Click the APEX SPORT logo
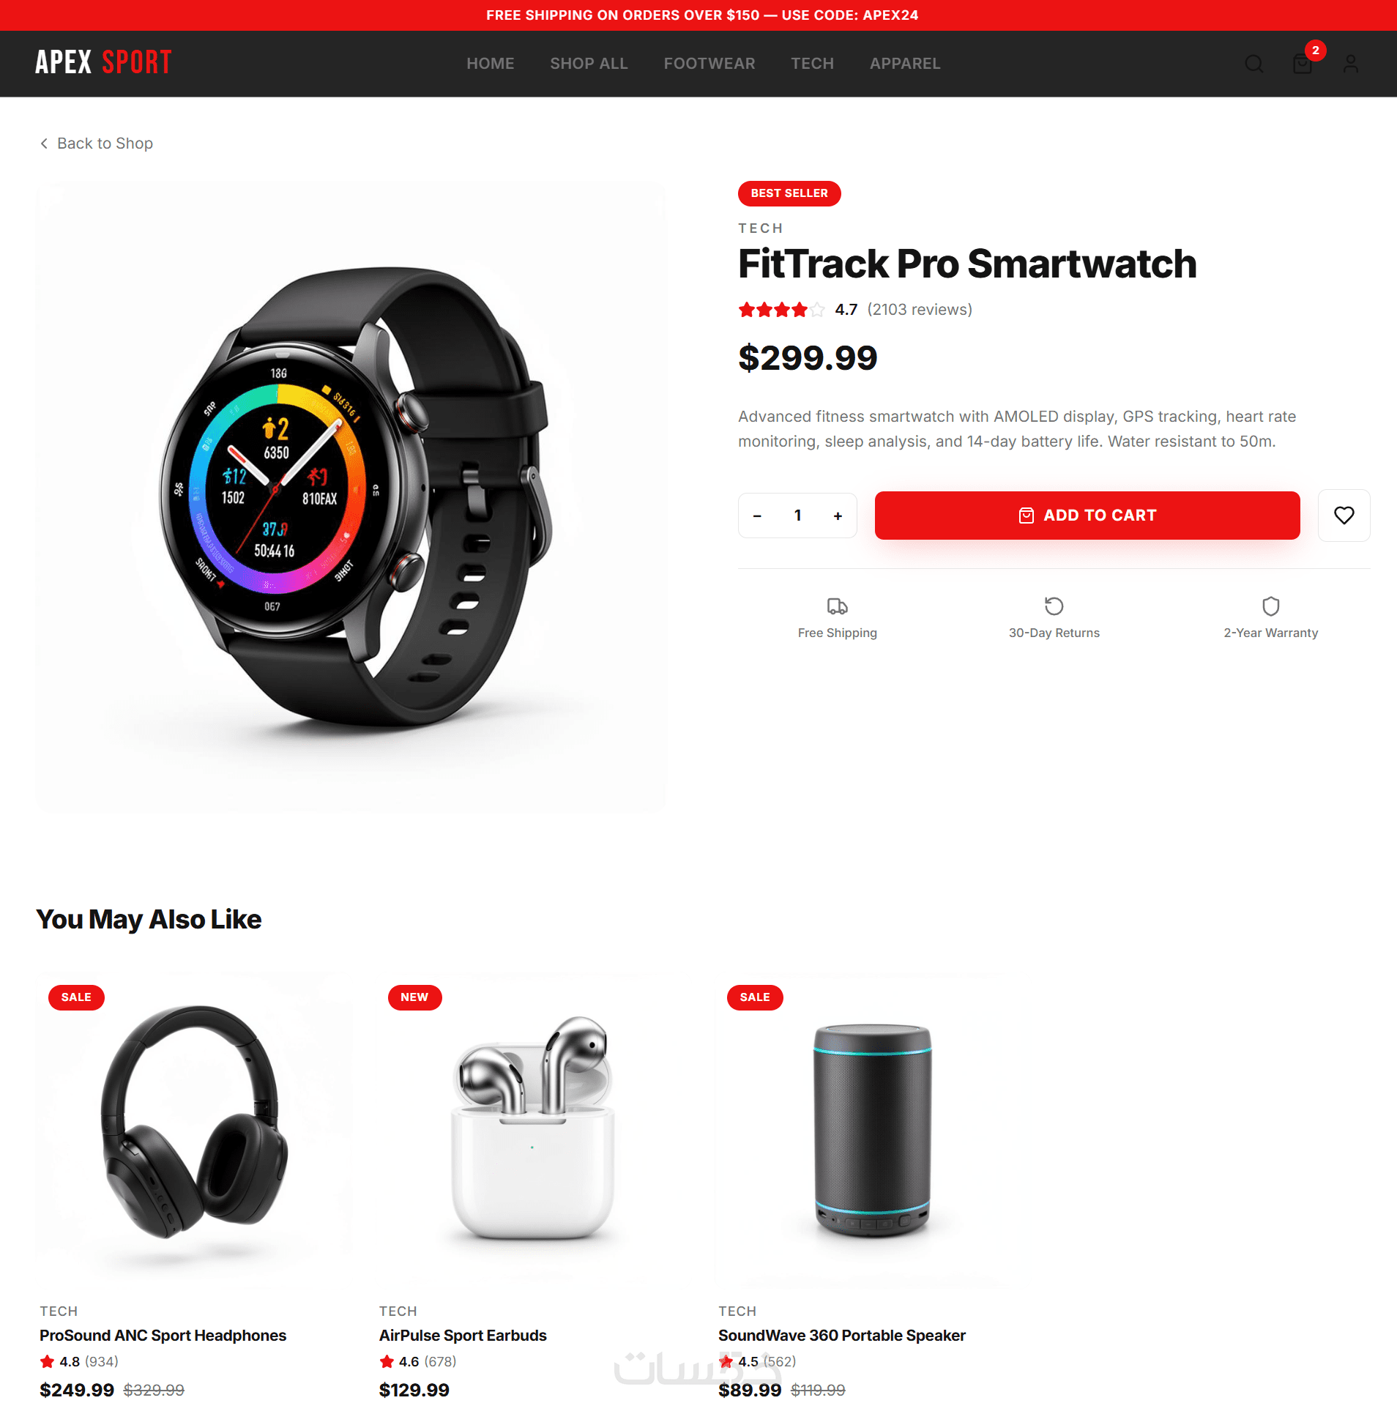Viewport: 1397px width, 1414px height. click(103, 63)
